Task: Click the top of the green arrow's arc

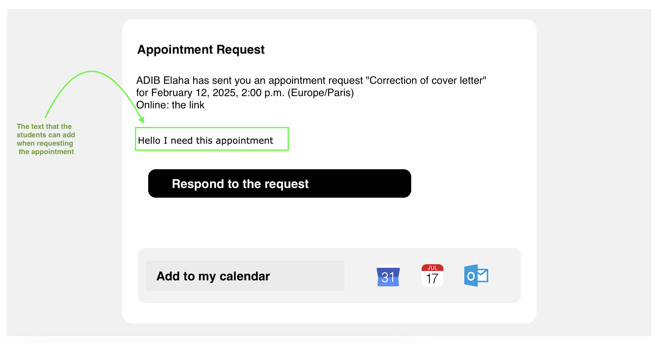Action: coord(92,71)
